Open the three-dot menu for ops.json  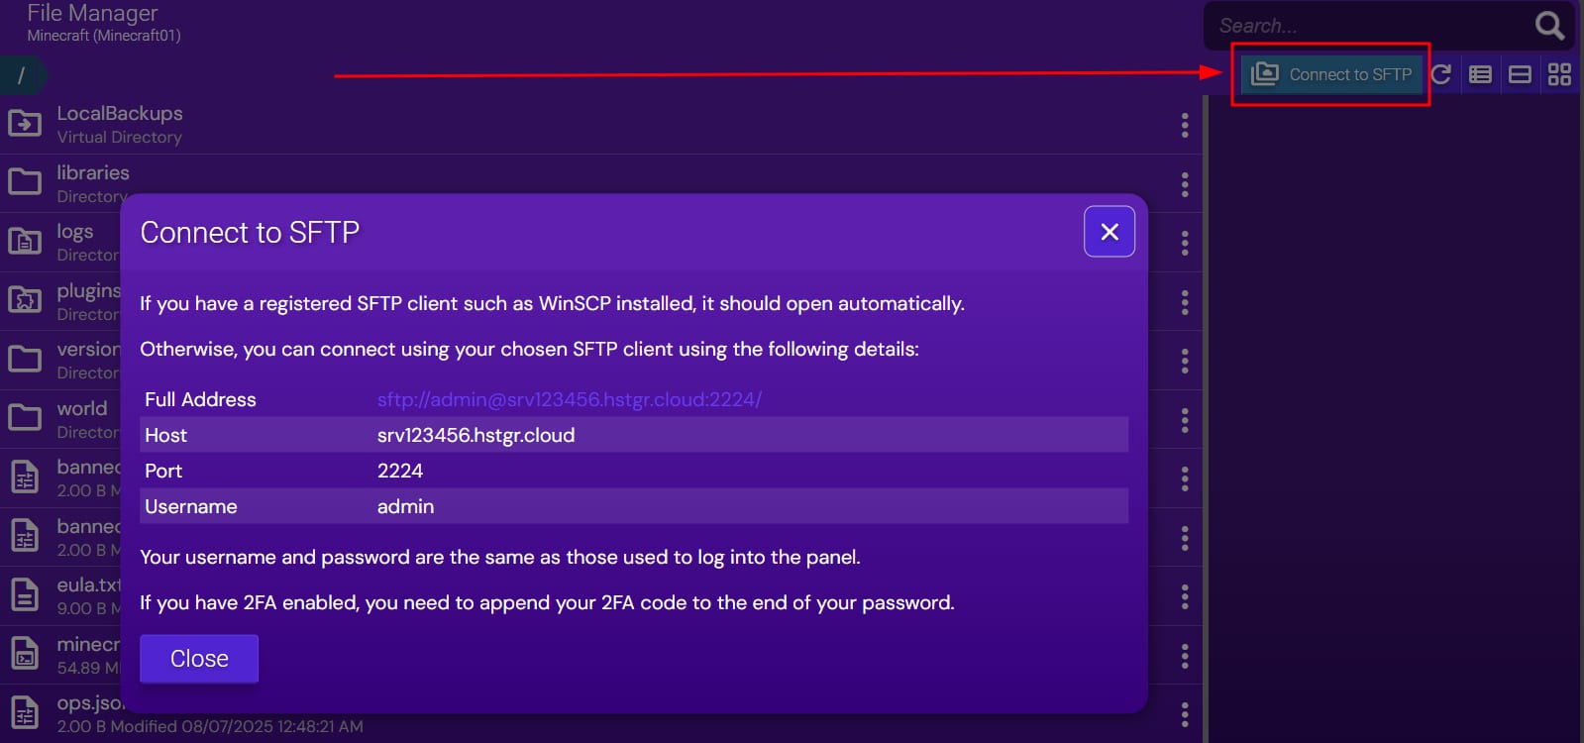click(1185, 714)
